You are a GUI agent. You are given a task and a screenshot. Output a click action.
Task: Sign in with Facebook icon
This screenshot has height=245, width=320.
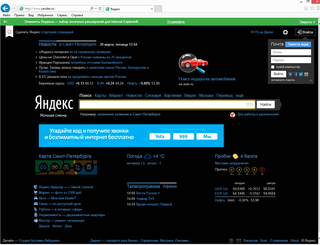click(296, 74)
